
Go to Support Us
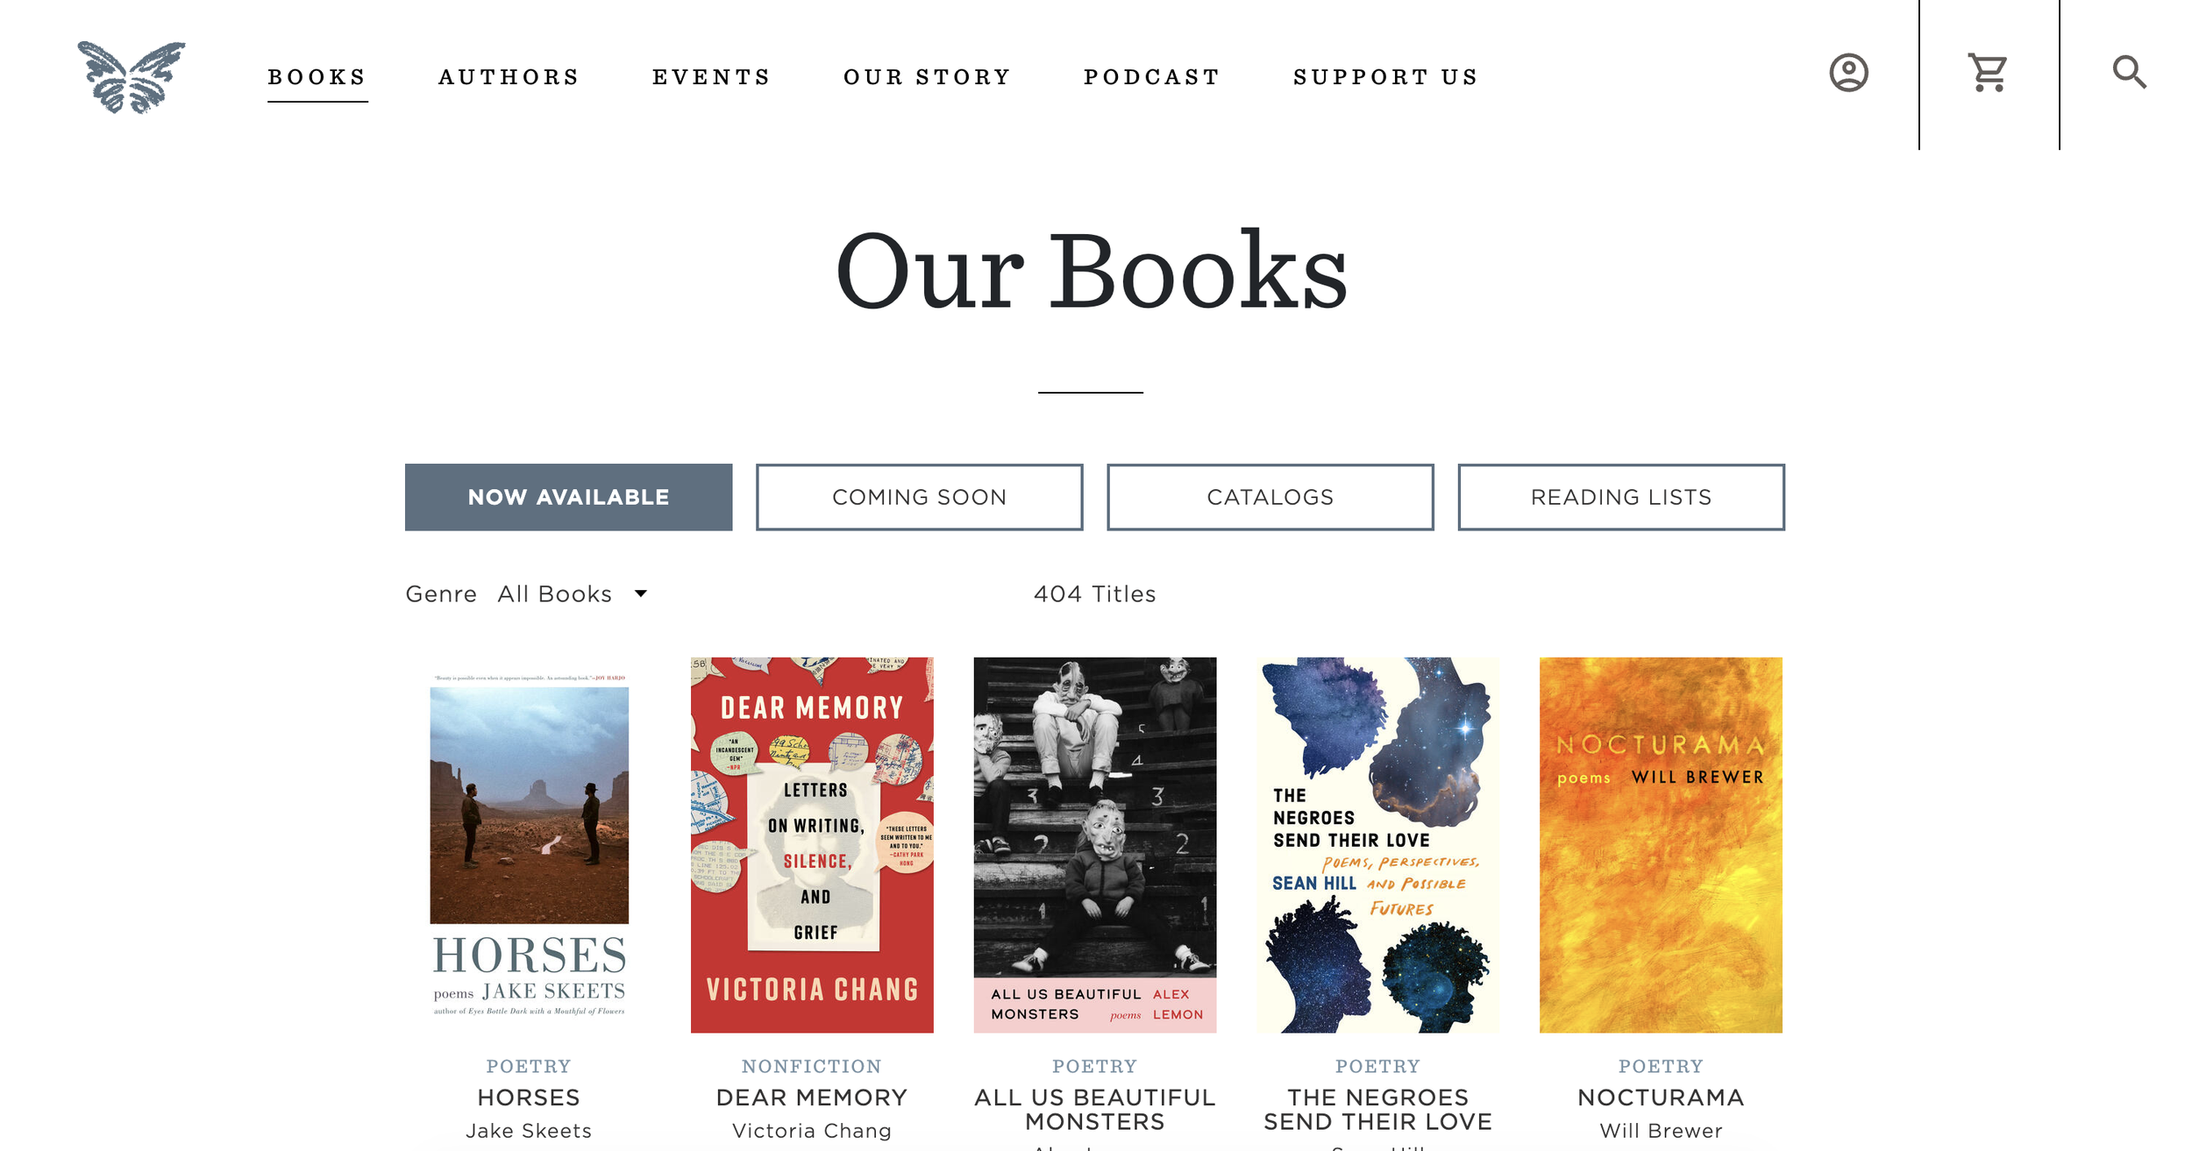click(x=1385, y=77)
